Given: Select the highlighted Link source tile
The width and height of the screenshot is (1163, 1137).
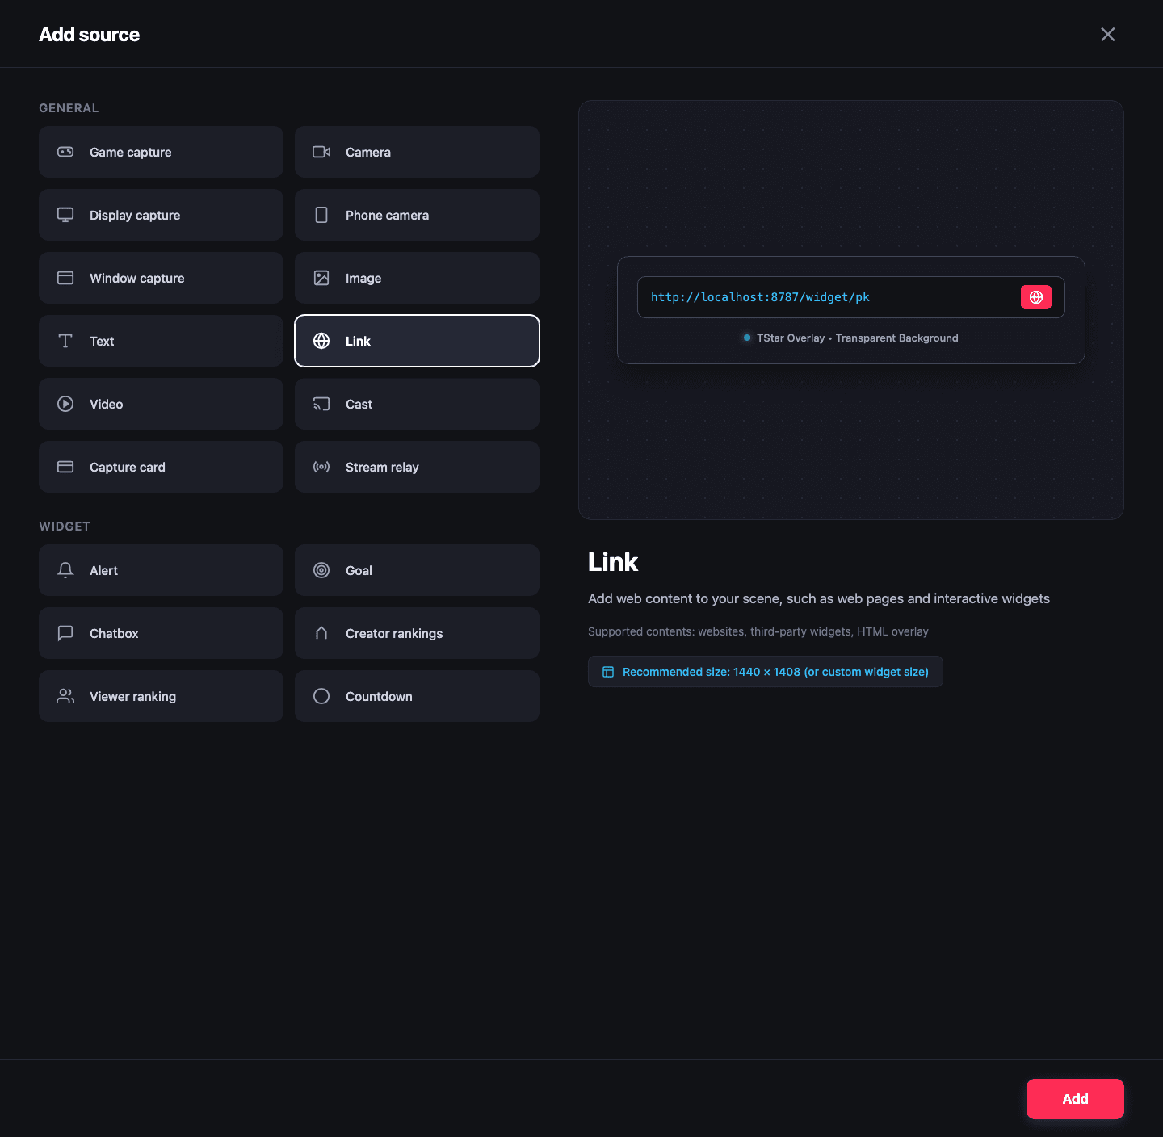Looking at the screenshot, I should pos(417,341).
